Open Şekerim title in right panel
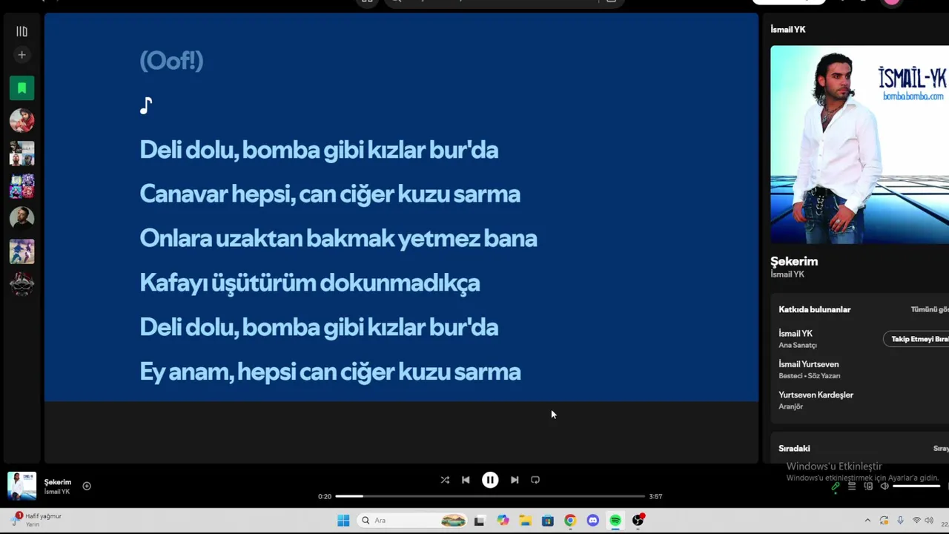 pos(794,261)
